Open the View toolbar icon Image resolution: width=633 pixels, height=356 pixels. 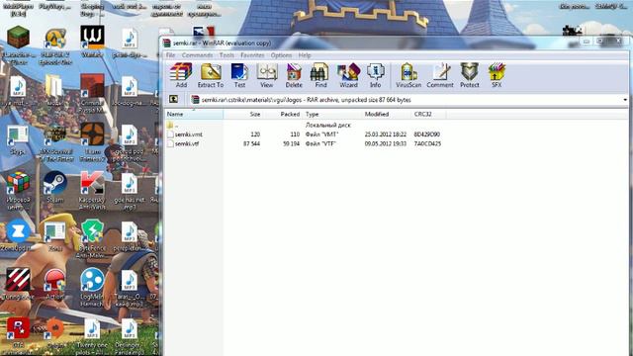pos(266,75)
